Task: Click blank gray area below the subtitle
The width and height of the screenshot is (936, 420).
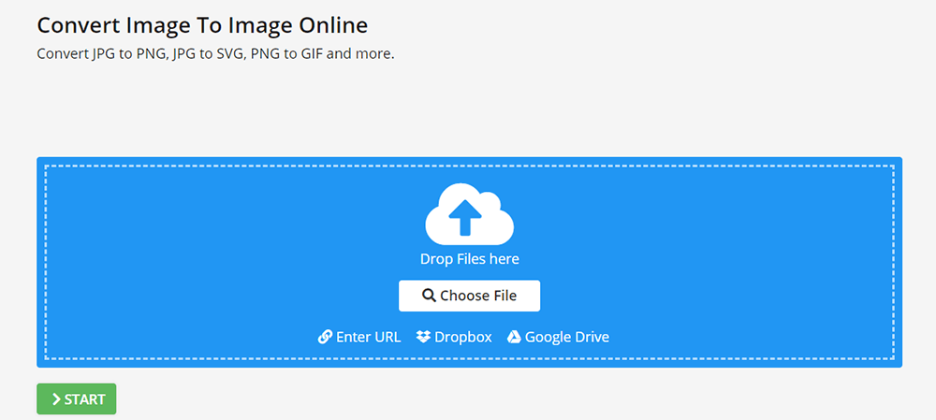Action: [374, 108]
